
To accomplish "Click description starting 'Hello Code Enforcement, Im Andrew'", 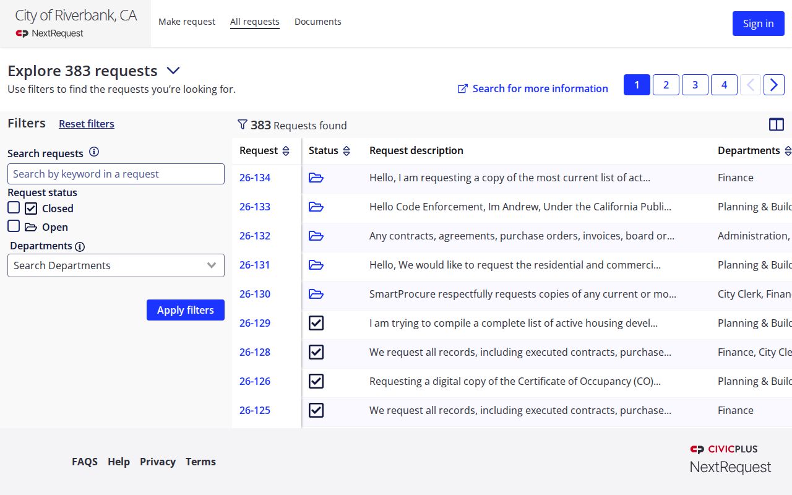I will pyautogui.click(x=520, y=207).
